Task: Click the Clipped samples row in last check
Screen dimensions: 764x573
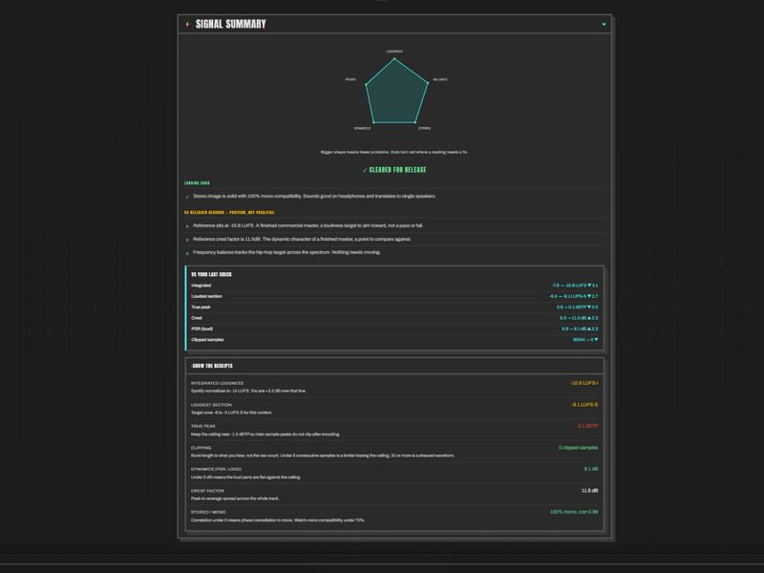Action: tap(394, 340)
